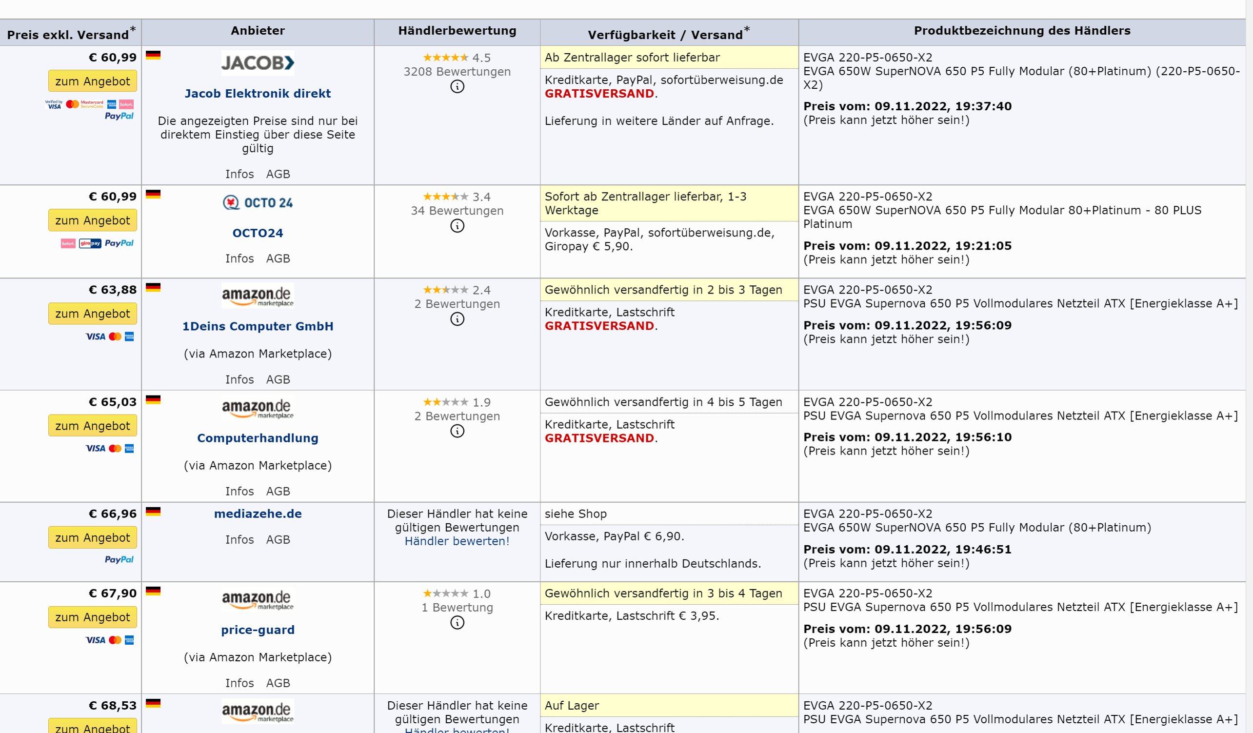
Task: Click star rating 3.4 for OCTO24
Action: (x=457, y=197)
